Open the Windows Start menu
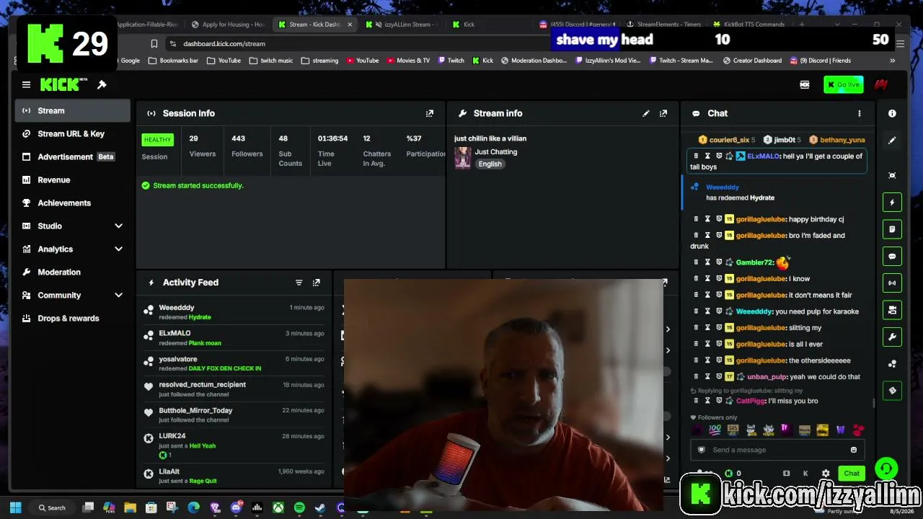 point(16,507)
